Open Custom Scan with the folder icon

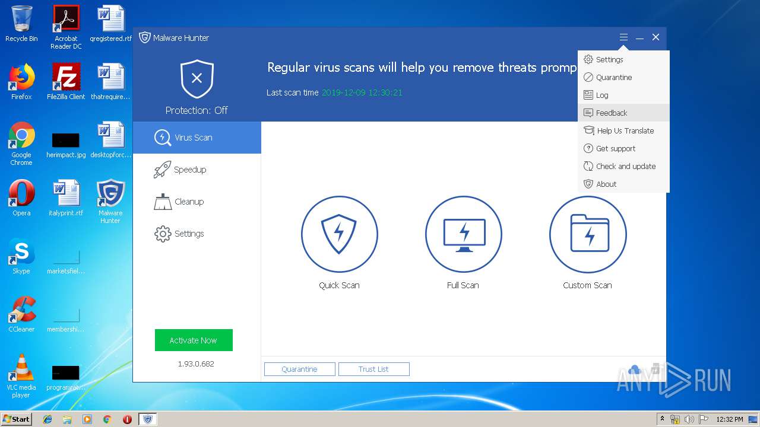[x=587, y=234]
